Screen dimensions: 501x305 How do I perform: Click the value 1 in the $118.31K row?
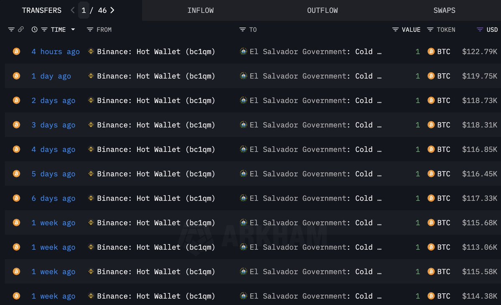417,125
